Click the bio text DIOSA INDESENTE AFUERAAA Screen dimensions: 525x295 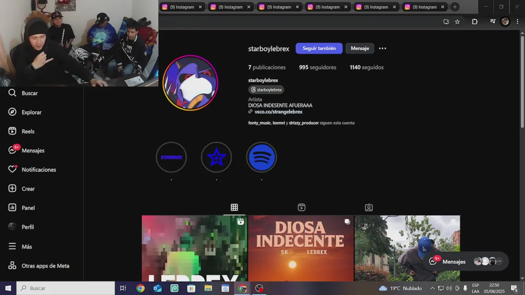coord(280,105)
